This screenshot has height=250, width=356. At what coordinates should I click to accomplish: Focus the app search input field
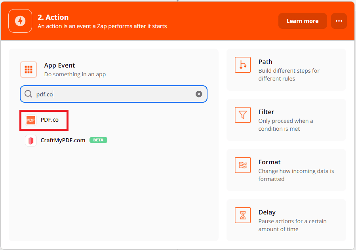pos(115,94)
